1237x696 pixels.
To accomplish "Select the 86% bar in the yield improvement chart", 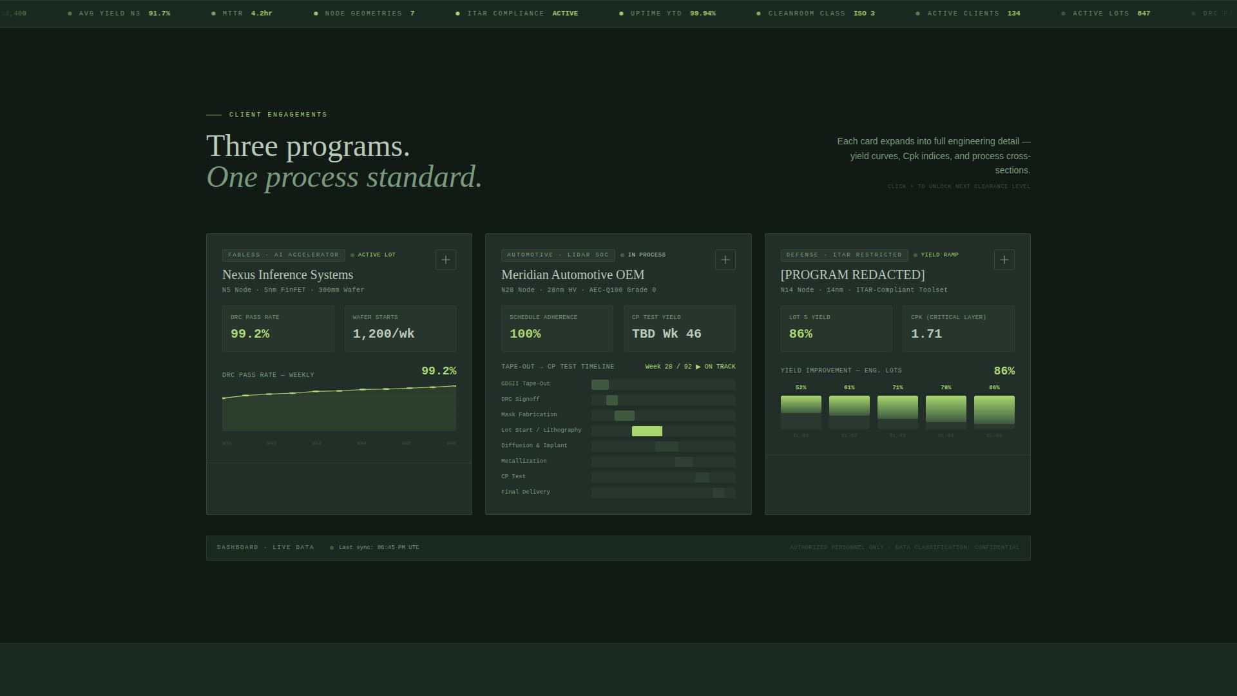I will tap(994, 411).
